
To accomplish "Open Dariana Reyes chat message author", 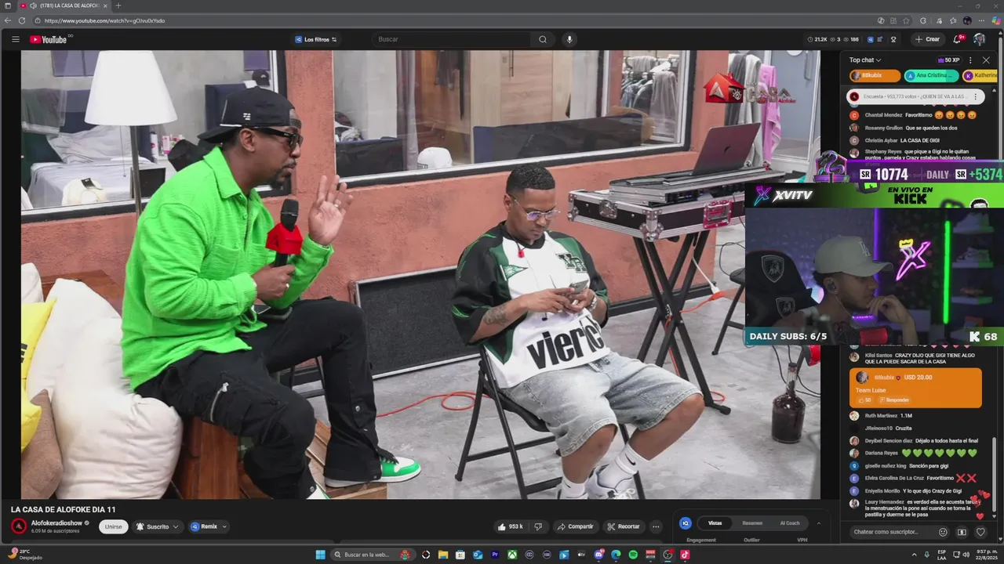I will (881, 453).
